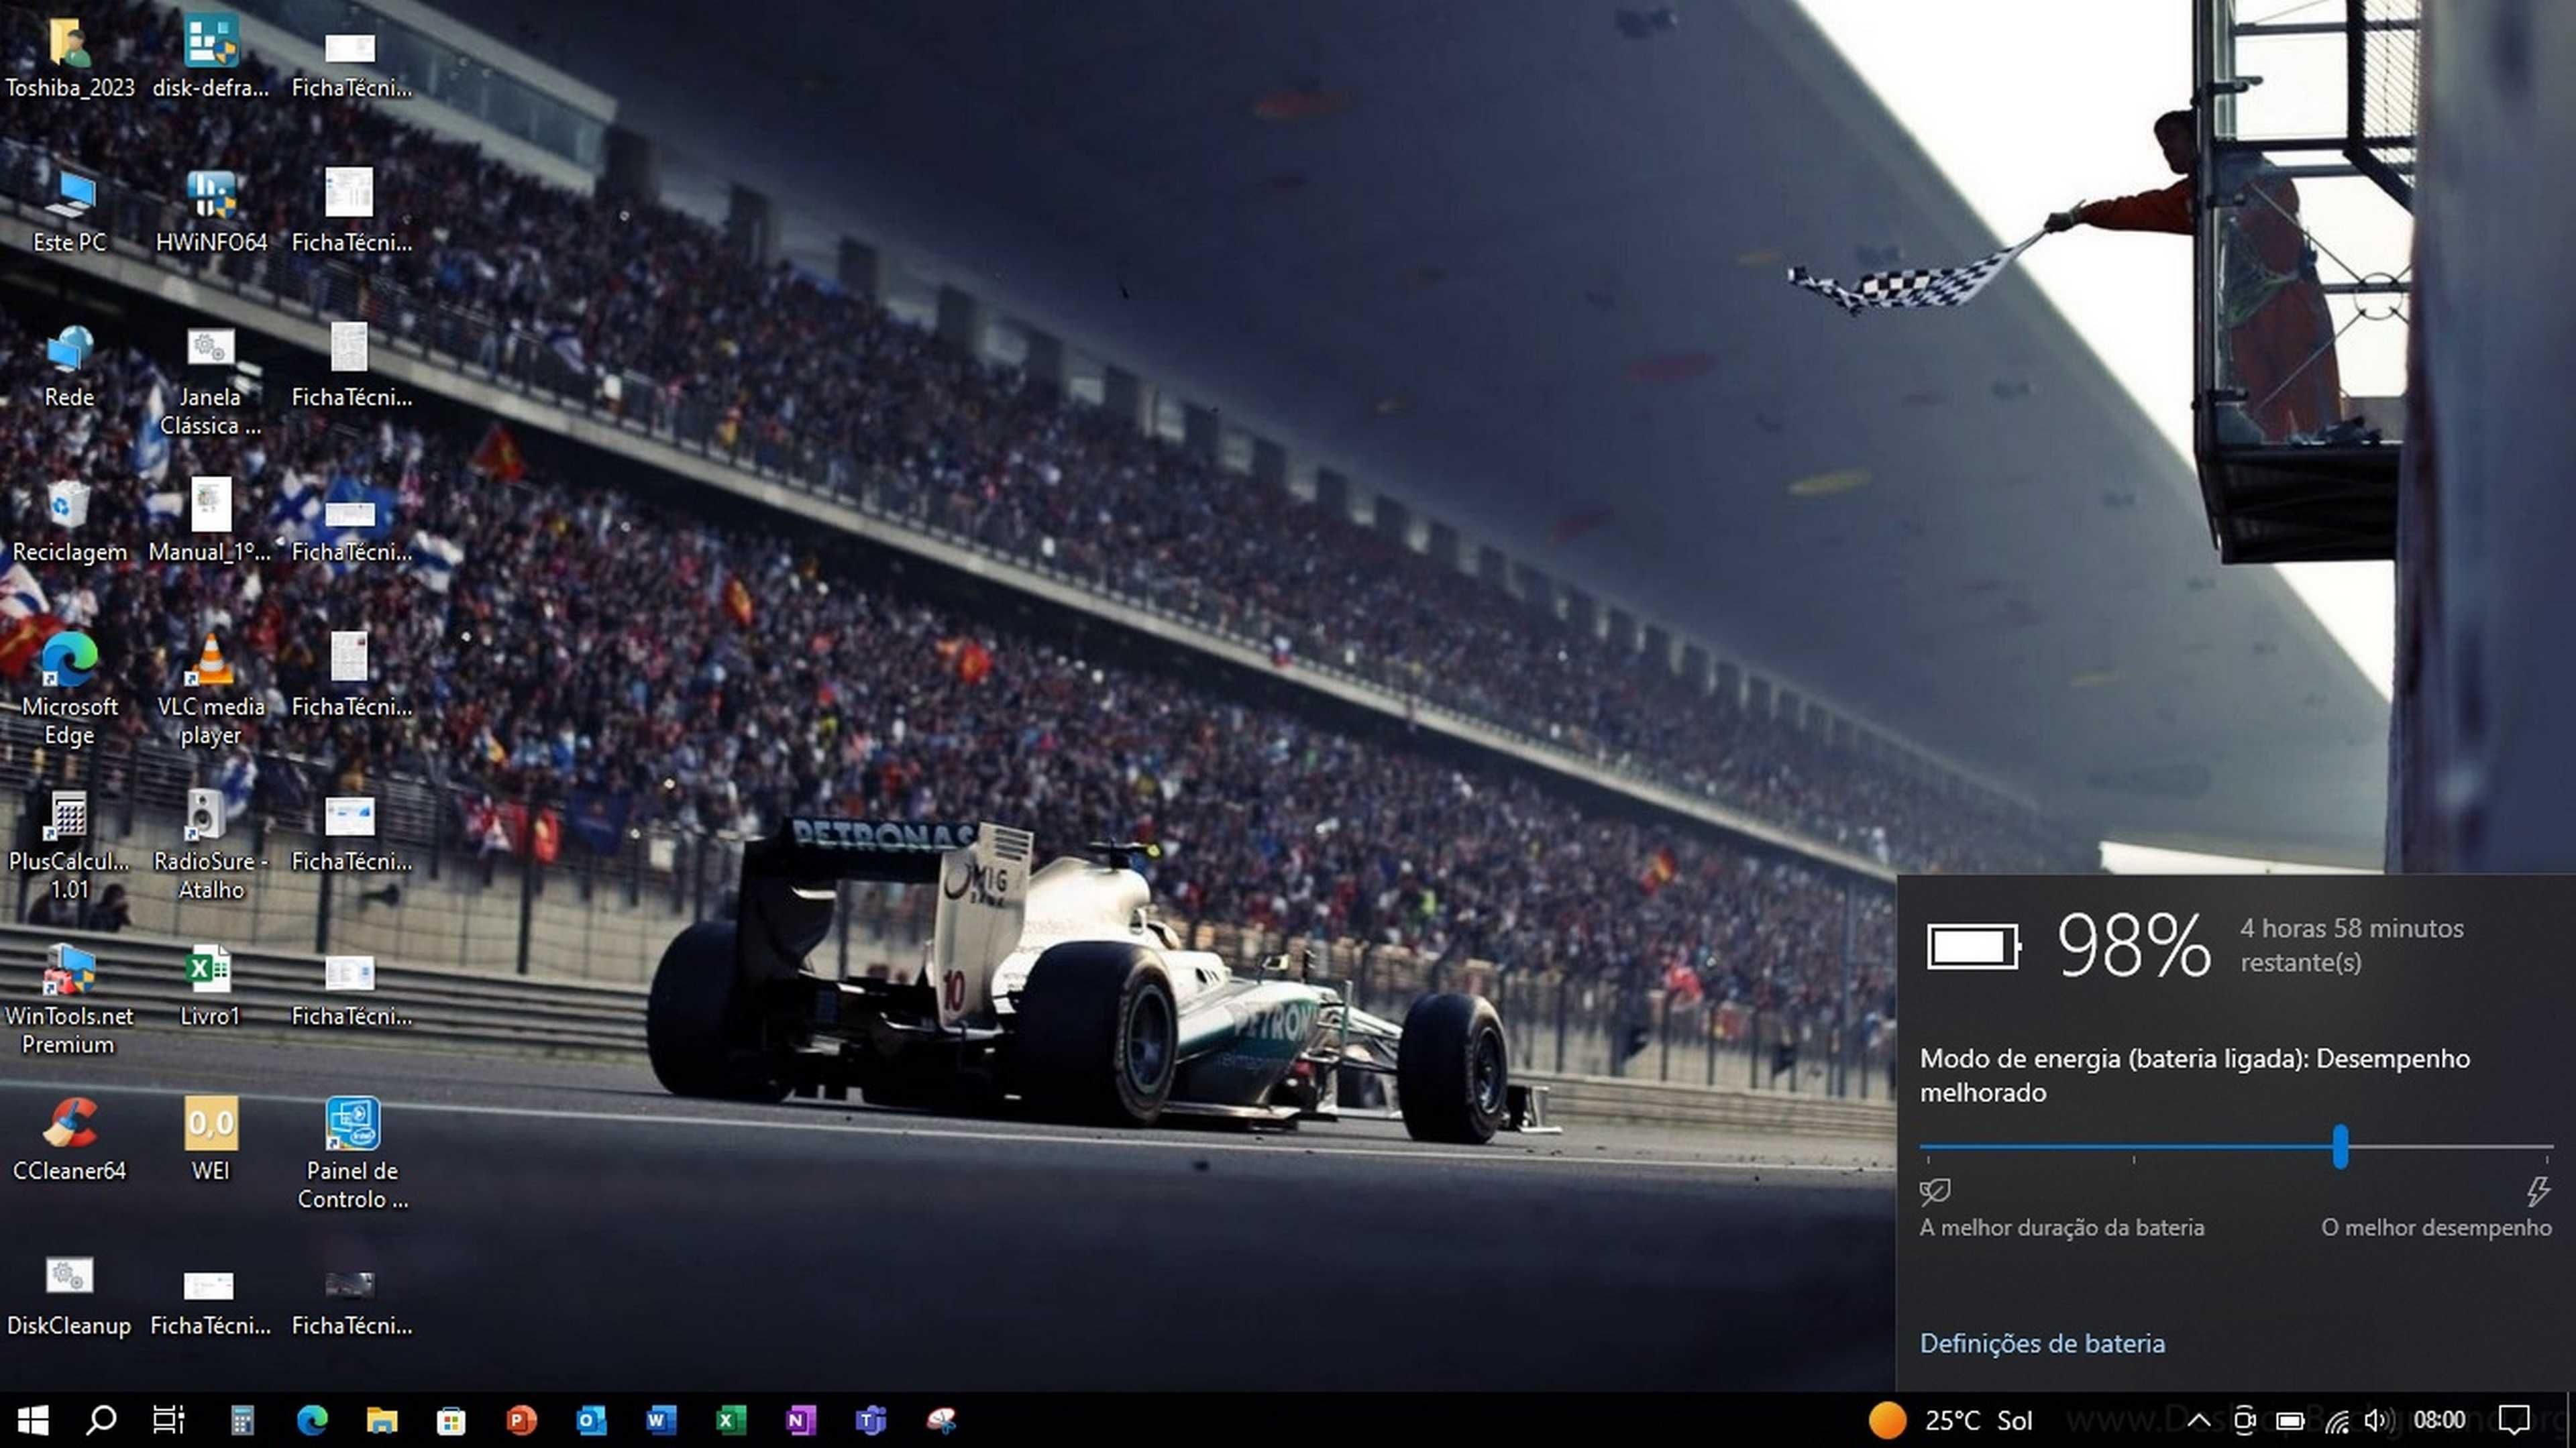Select the Reciclagem recycle bin icon
This screenshot has height=1448, width=2576.
pos(69,522)
